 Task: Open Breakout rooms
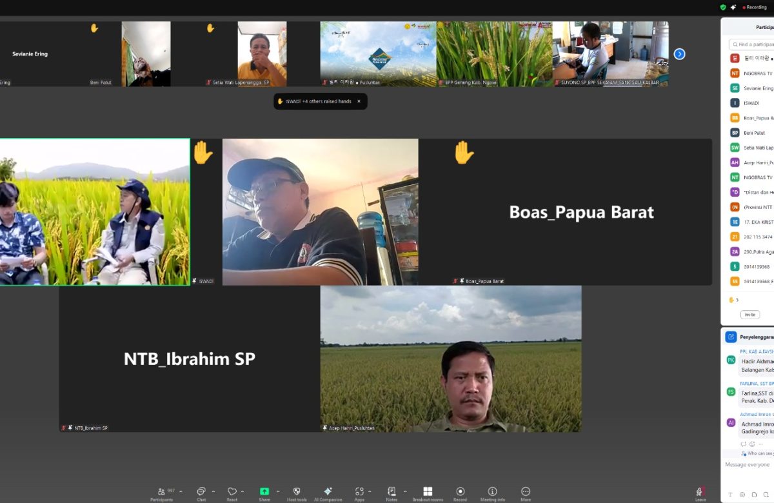point(428,491)
